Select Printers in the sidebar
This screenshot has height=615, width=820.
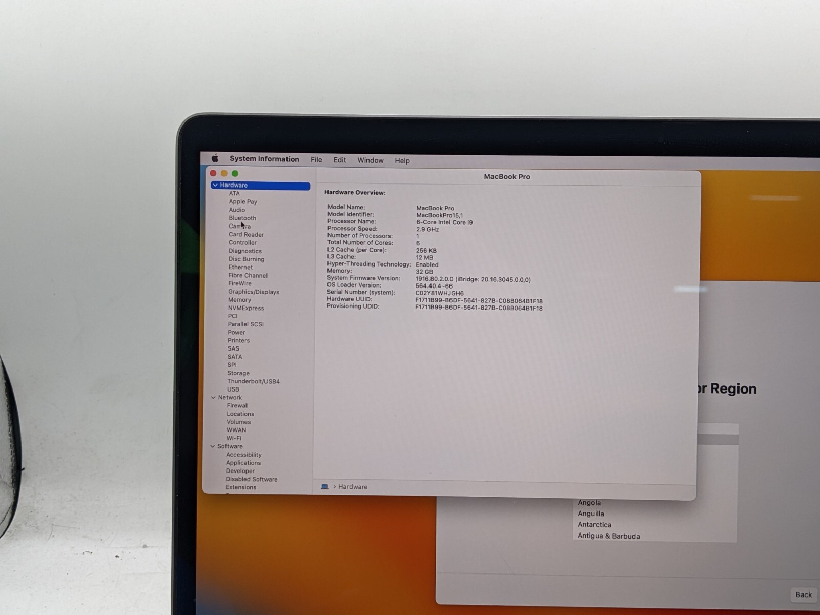[x=239, y=340]
